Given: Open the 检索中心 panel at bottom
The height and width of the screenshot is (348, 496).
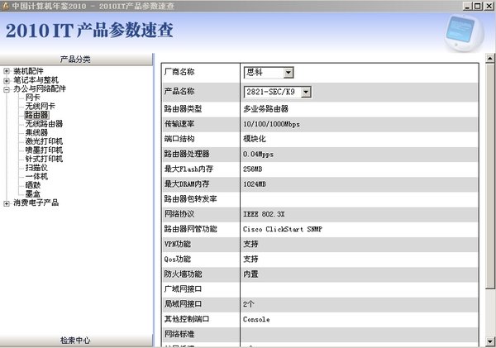Looking at the screenshot, I should (76, 341).
